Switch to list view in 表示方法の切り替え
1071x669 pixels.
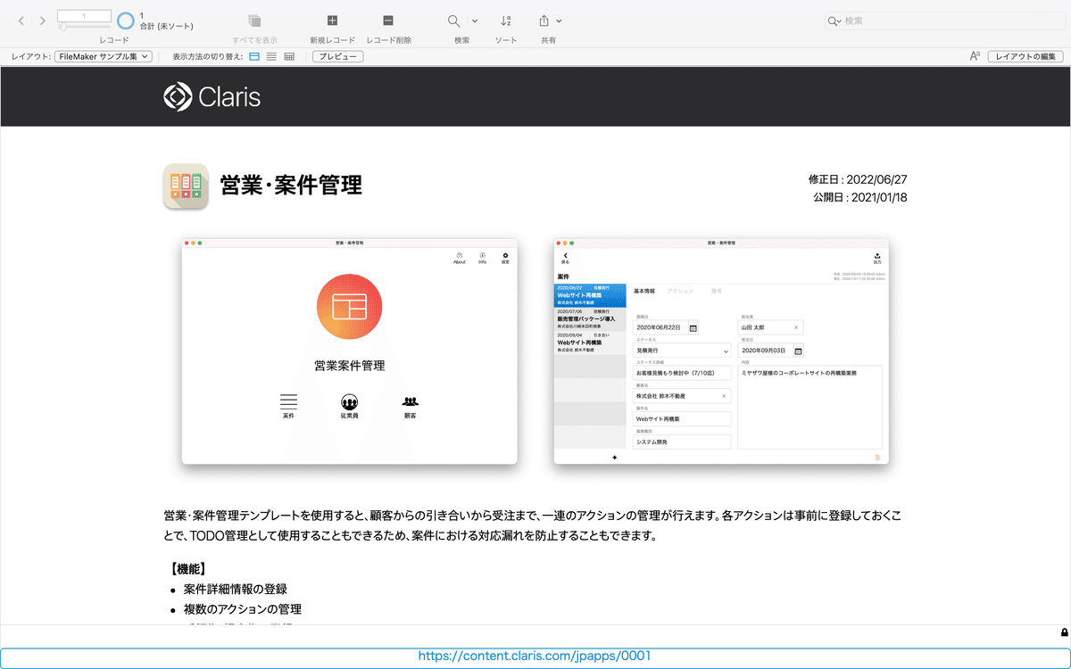(x=270, y=55)
